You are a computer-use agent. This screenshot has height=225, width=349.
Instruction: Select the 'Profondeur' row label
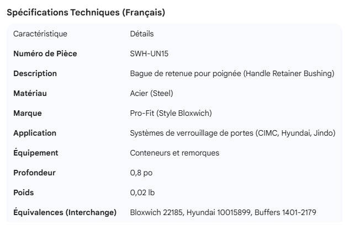coord(34,173)
